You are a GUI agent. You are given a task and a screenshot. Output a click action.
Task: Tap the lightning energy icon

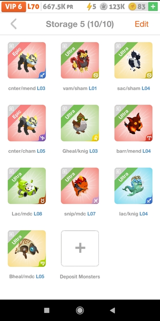pos(89,7)
